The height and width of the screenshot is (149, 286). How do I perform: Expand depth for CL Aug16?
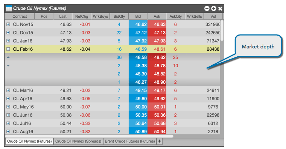point(8,131)
